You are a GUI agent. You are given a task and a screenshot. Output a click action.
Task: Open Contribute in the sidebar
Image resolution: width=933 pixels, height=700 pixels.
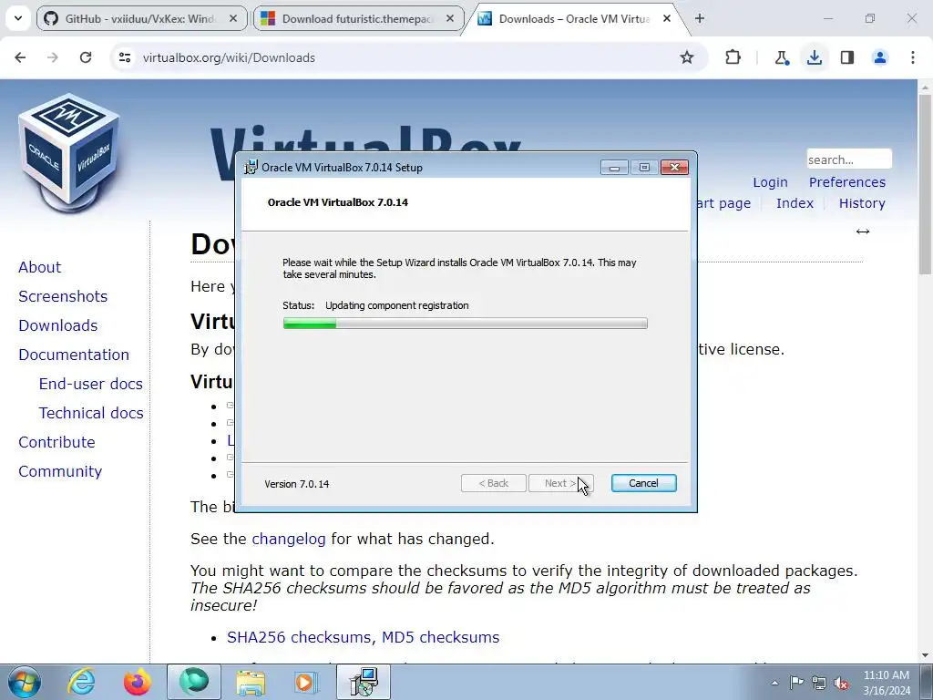[56, 442]
